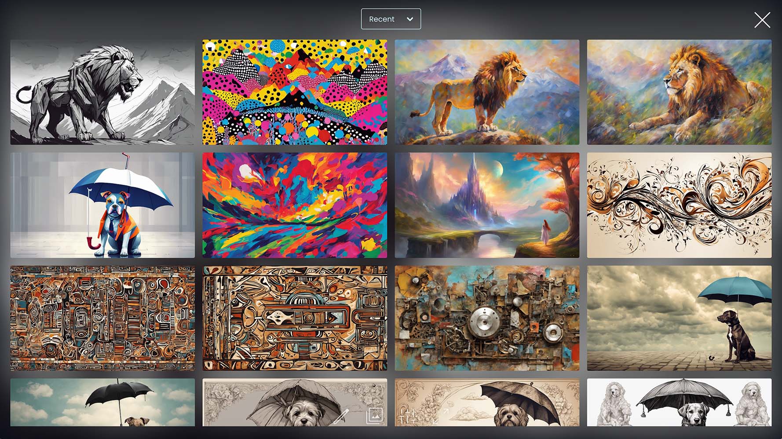Screen dimensions: 782x439
Task: Select the black dog under teal umbrella
Action: tap(679, 318)
